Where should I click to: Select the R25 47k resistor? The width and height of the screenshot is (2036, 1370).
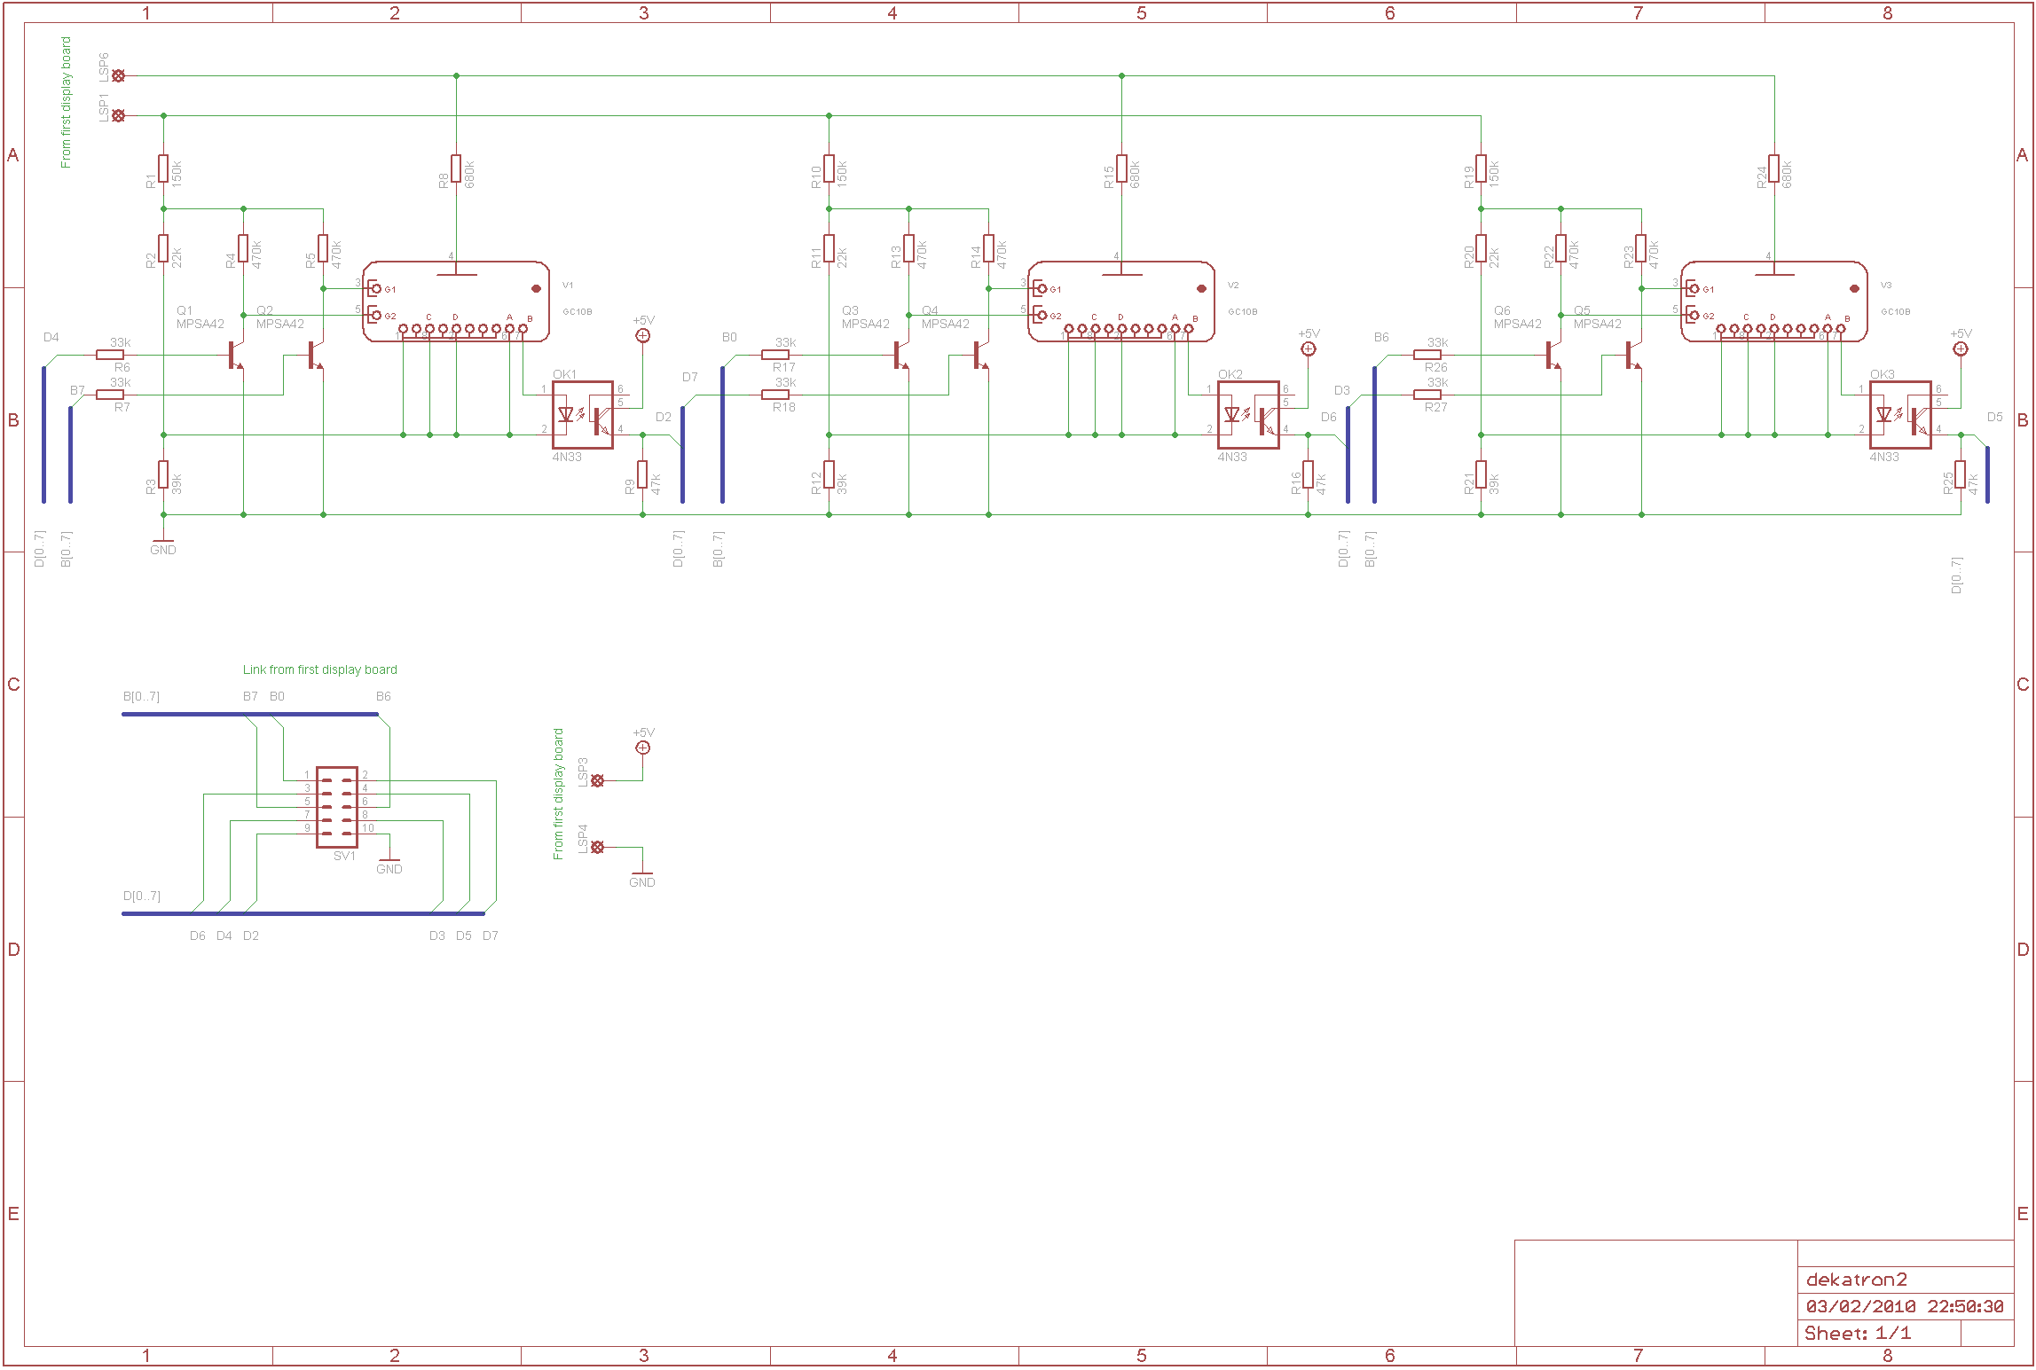pyautogui.click(x=1961, y=475)
